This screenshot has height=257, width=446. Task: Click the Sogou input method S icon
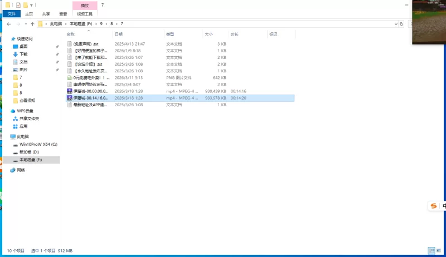(x=433, y=206)
